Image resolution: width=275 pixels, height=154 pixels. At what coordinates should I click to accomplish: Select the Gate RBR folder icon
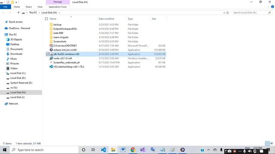[x=51, y=33]
